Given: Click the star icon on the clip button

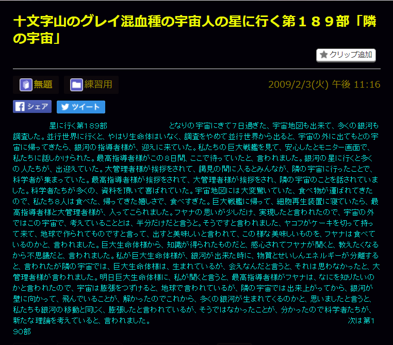Looking at the screenshot, I should pos(324,55).
